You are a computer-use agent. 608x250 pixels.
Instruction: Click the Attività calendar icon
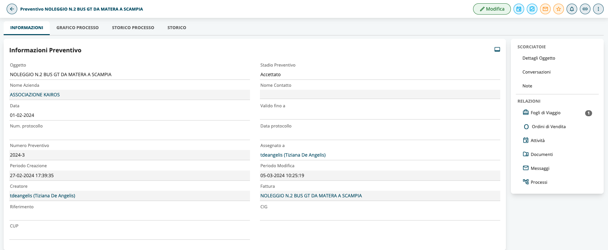(x=526, y=140)
